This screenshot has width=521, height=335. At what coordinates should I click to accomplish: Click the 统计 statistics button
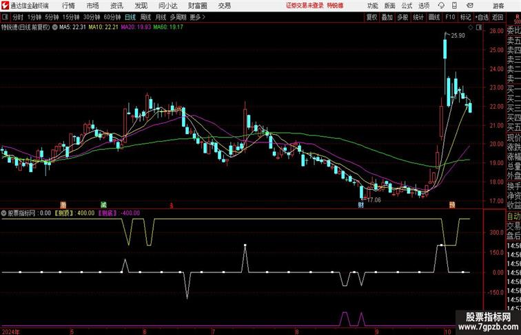(418, 17)
